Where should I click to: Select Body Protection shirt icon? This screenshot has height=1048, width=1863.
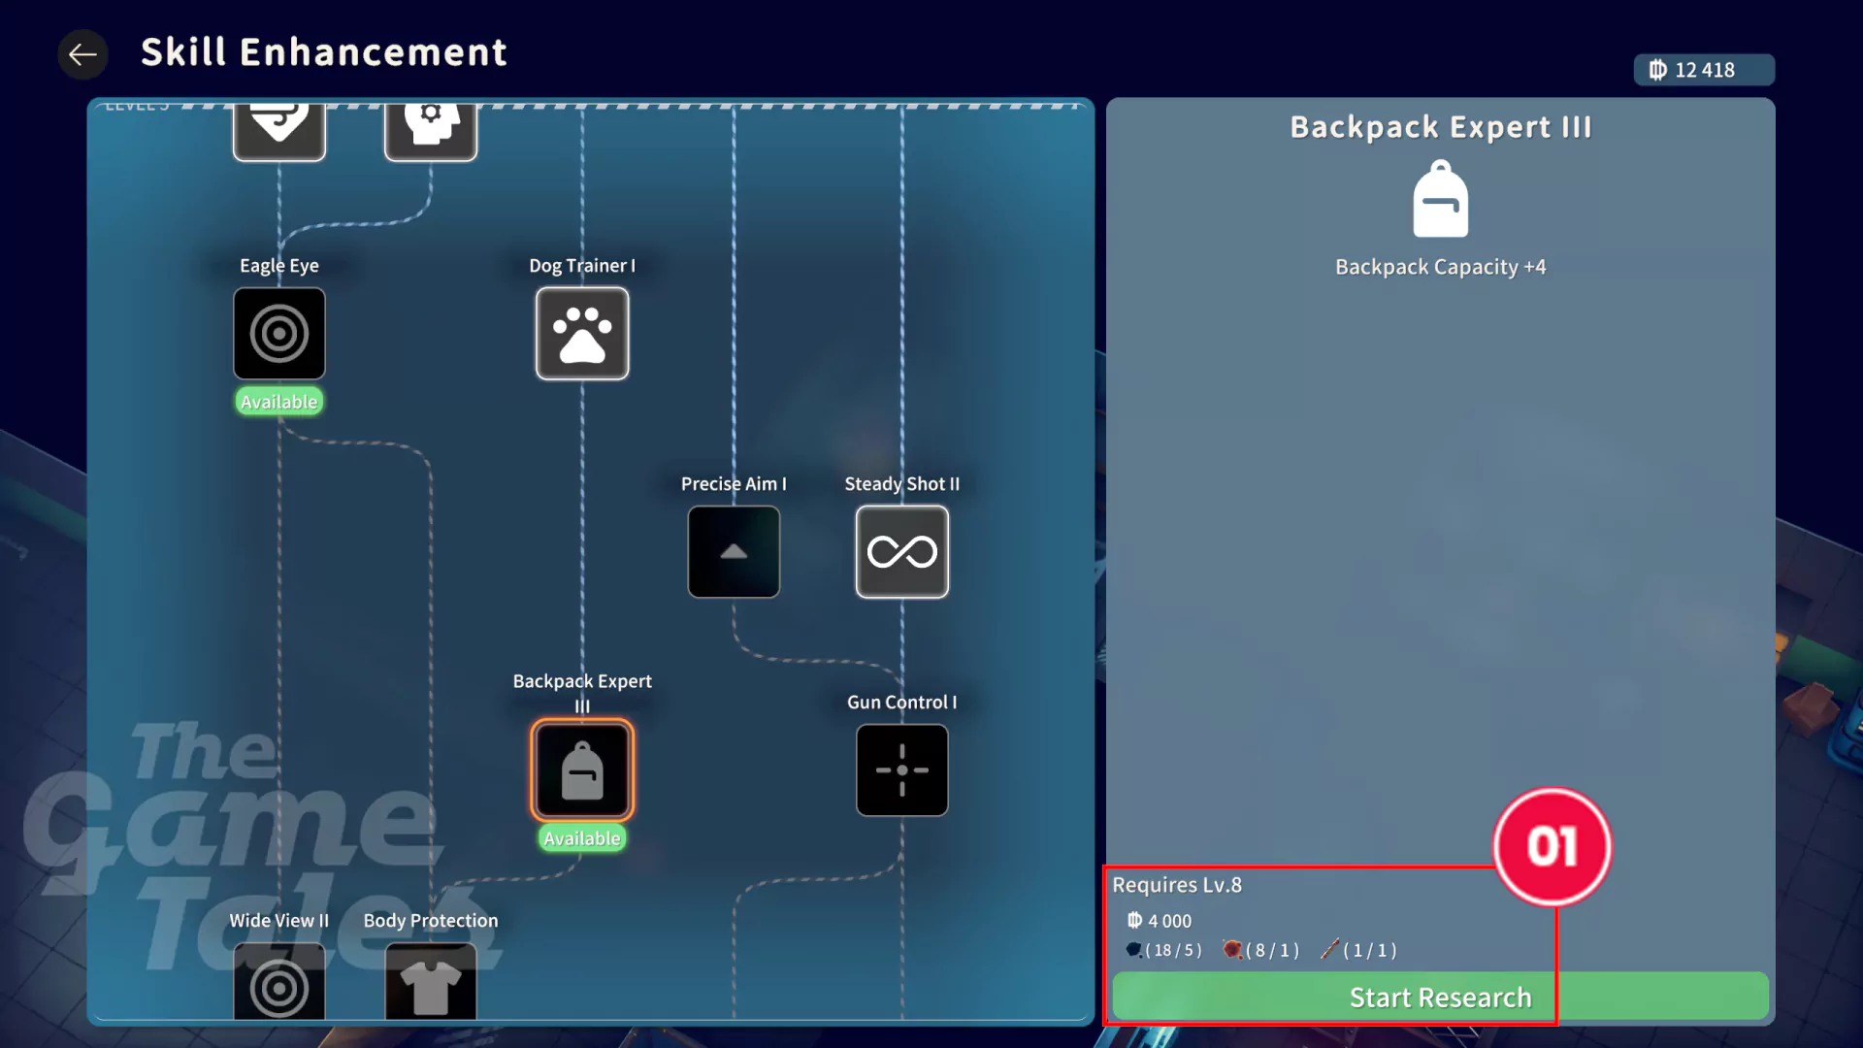431,982
